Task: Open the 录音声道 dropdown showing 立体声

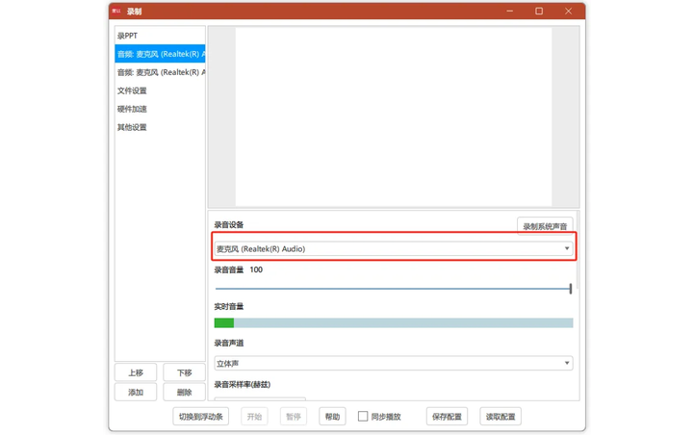Action: (394, 363)
